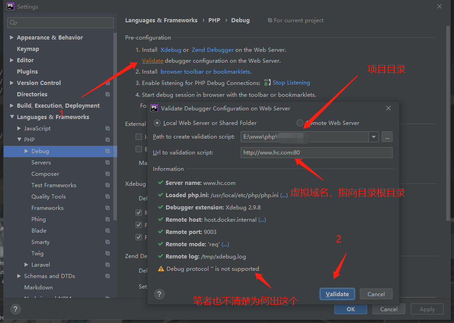Click the warning icon beside Debug protocol message

pyautogui.click(x=161, y=269)
